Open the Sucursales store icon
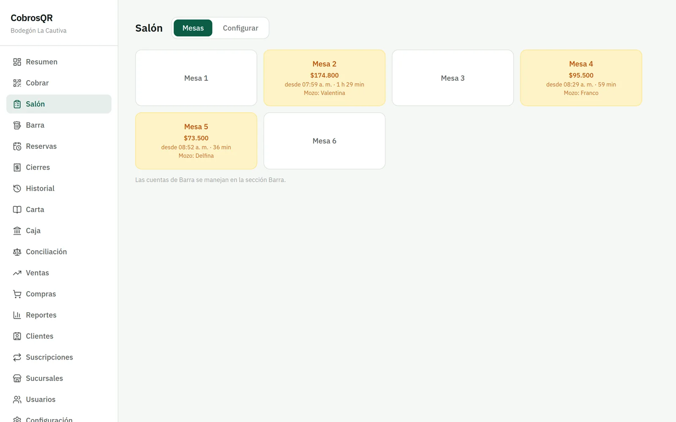This screenshot has height=422, width=676. point(17,379)
